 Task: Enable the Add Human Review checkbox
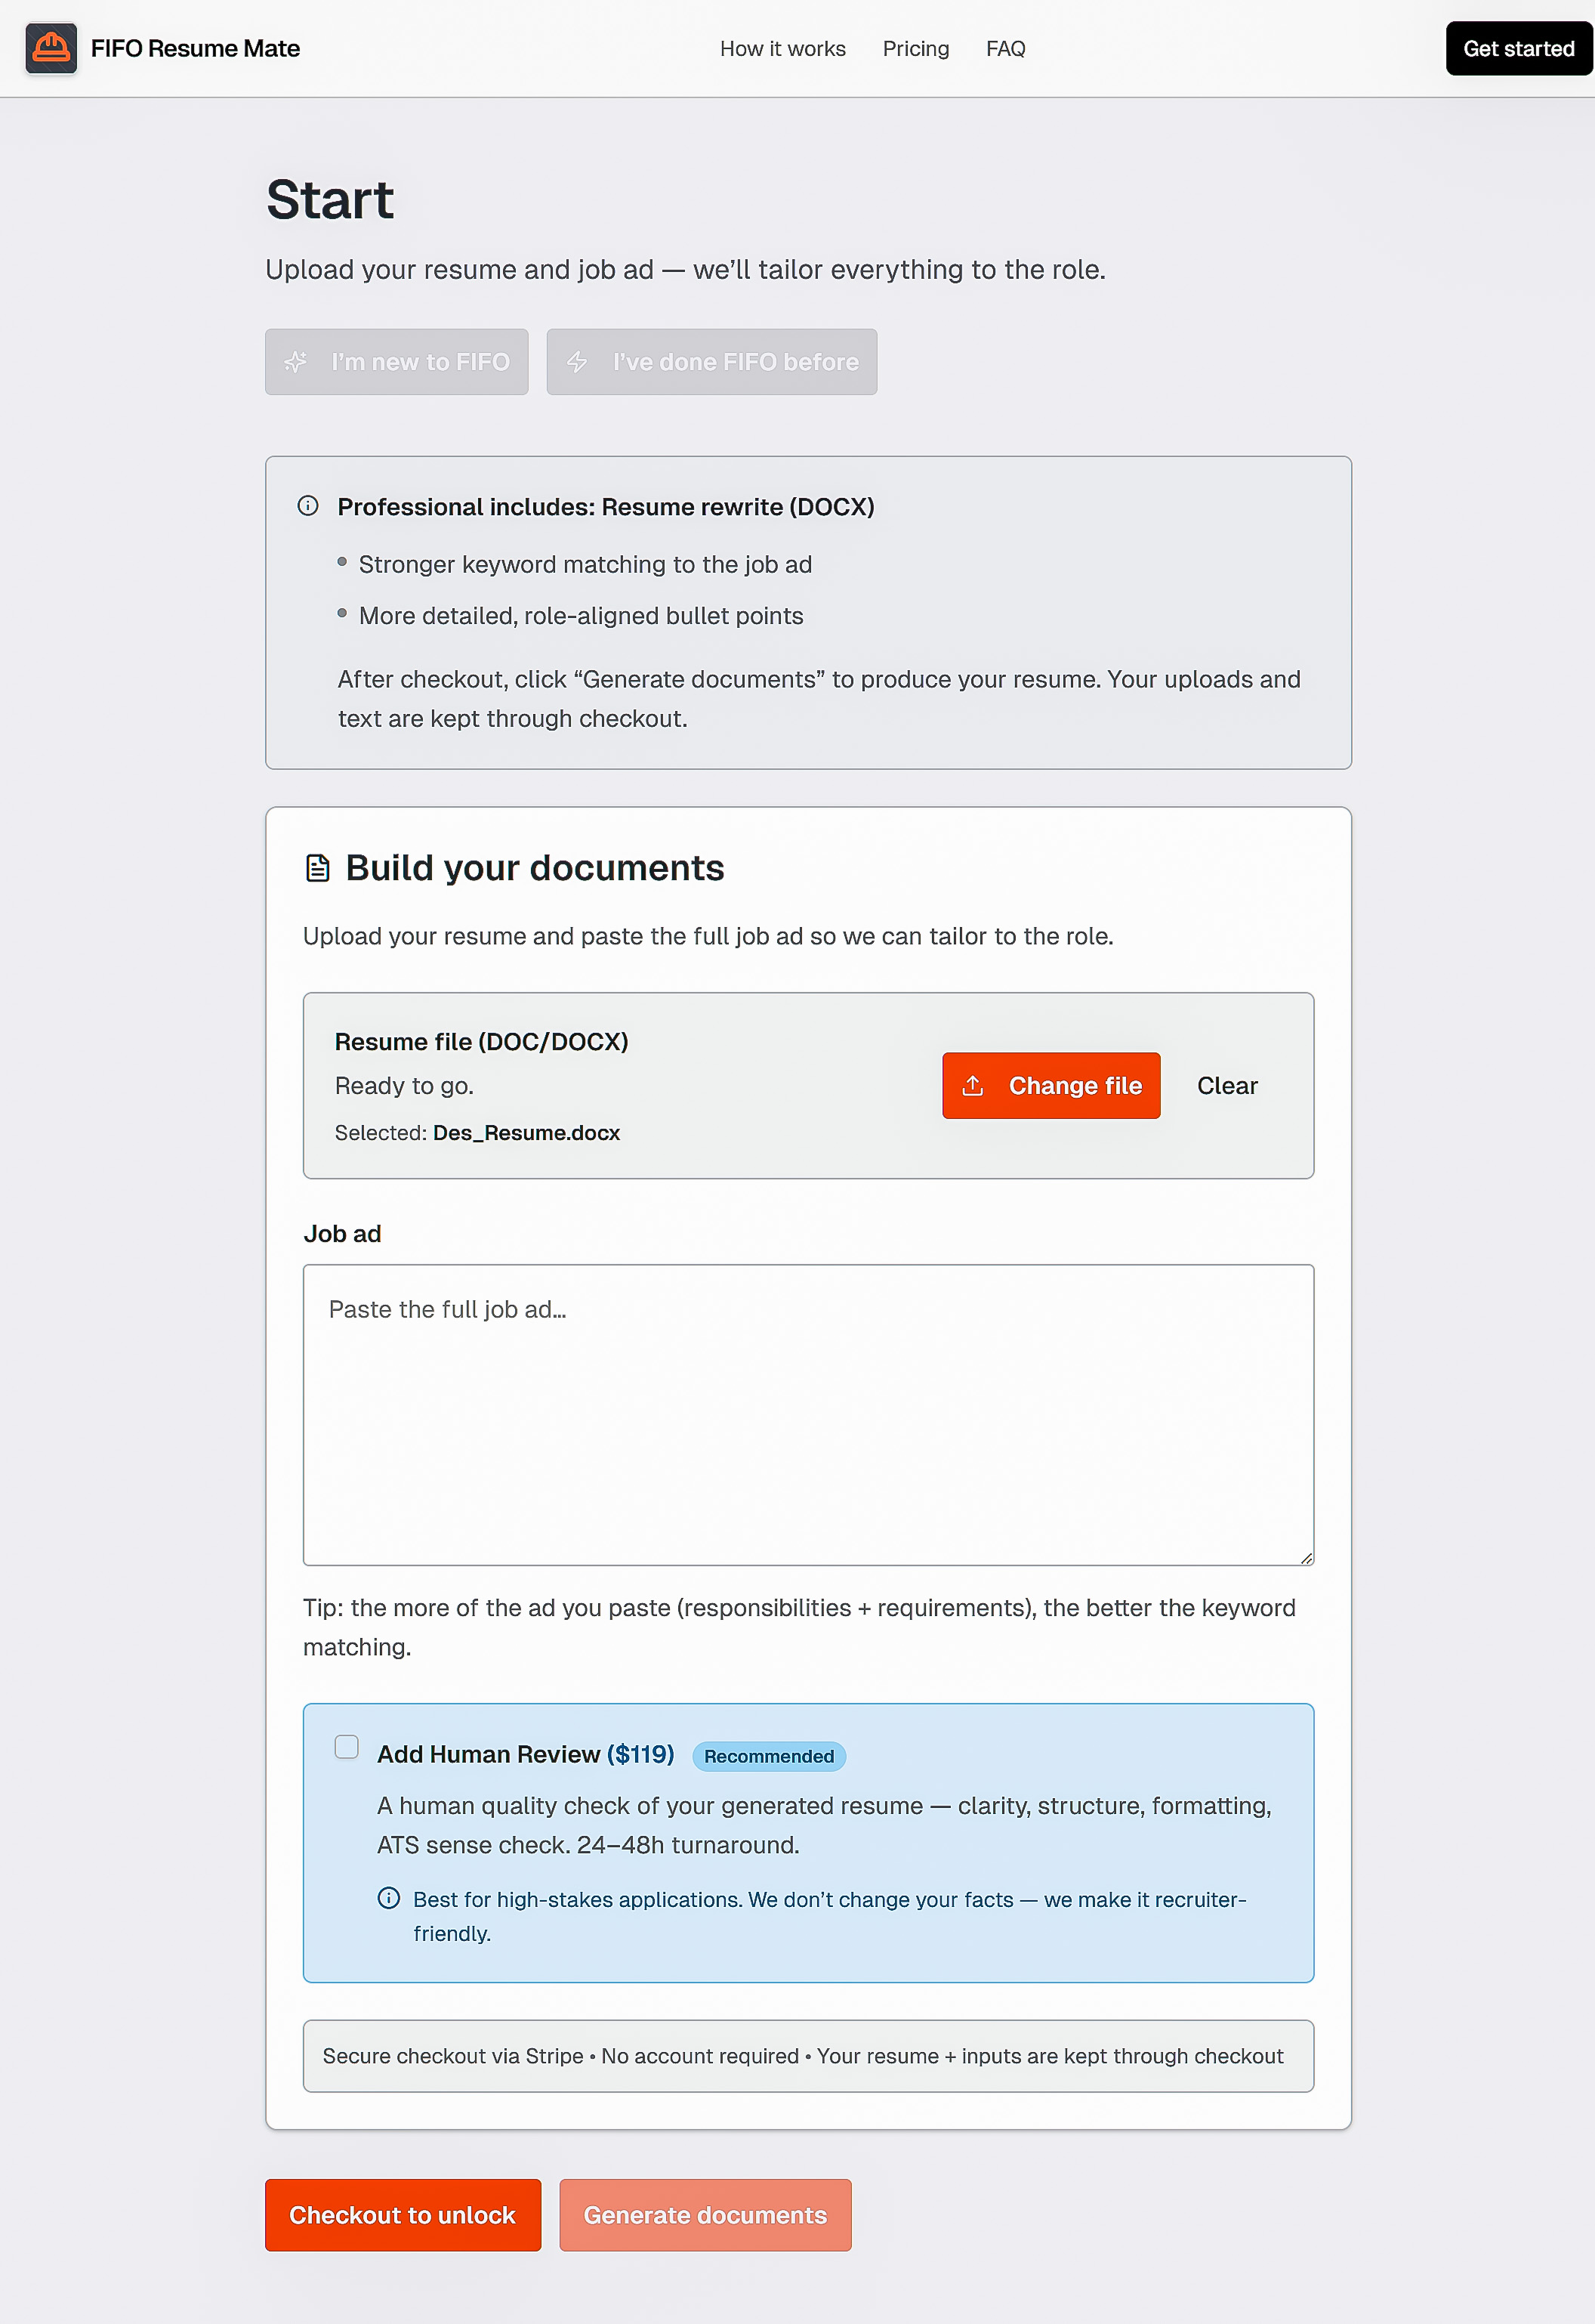[347, 1747]
